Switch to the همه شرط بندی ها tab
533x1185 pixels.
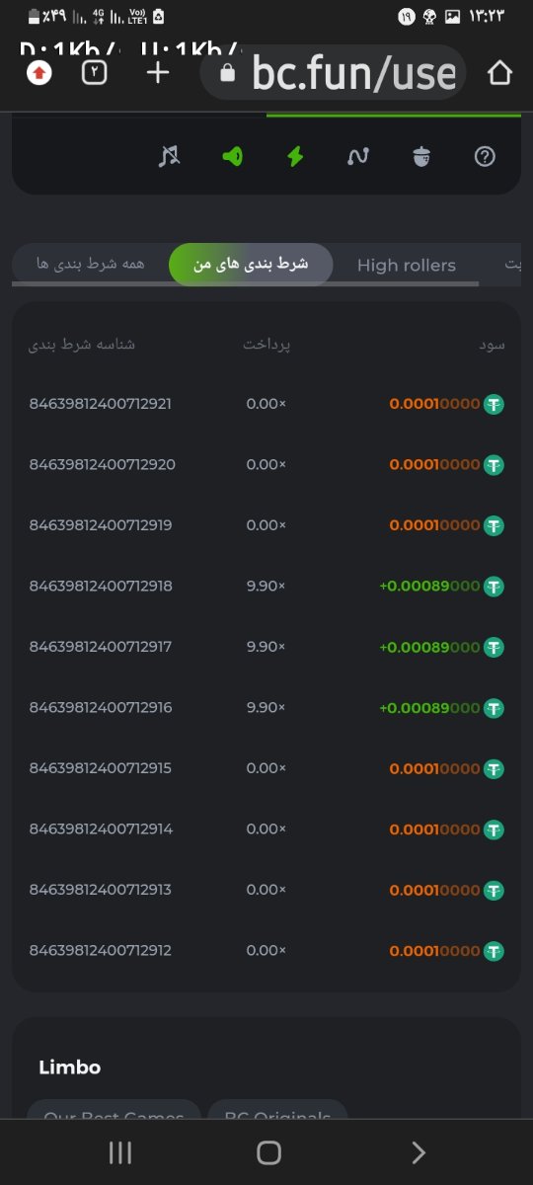coord(90,265)
